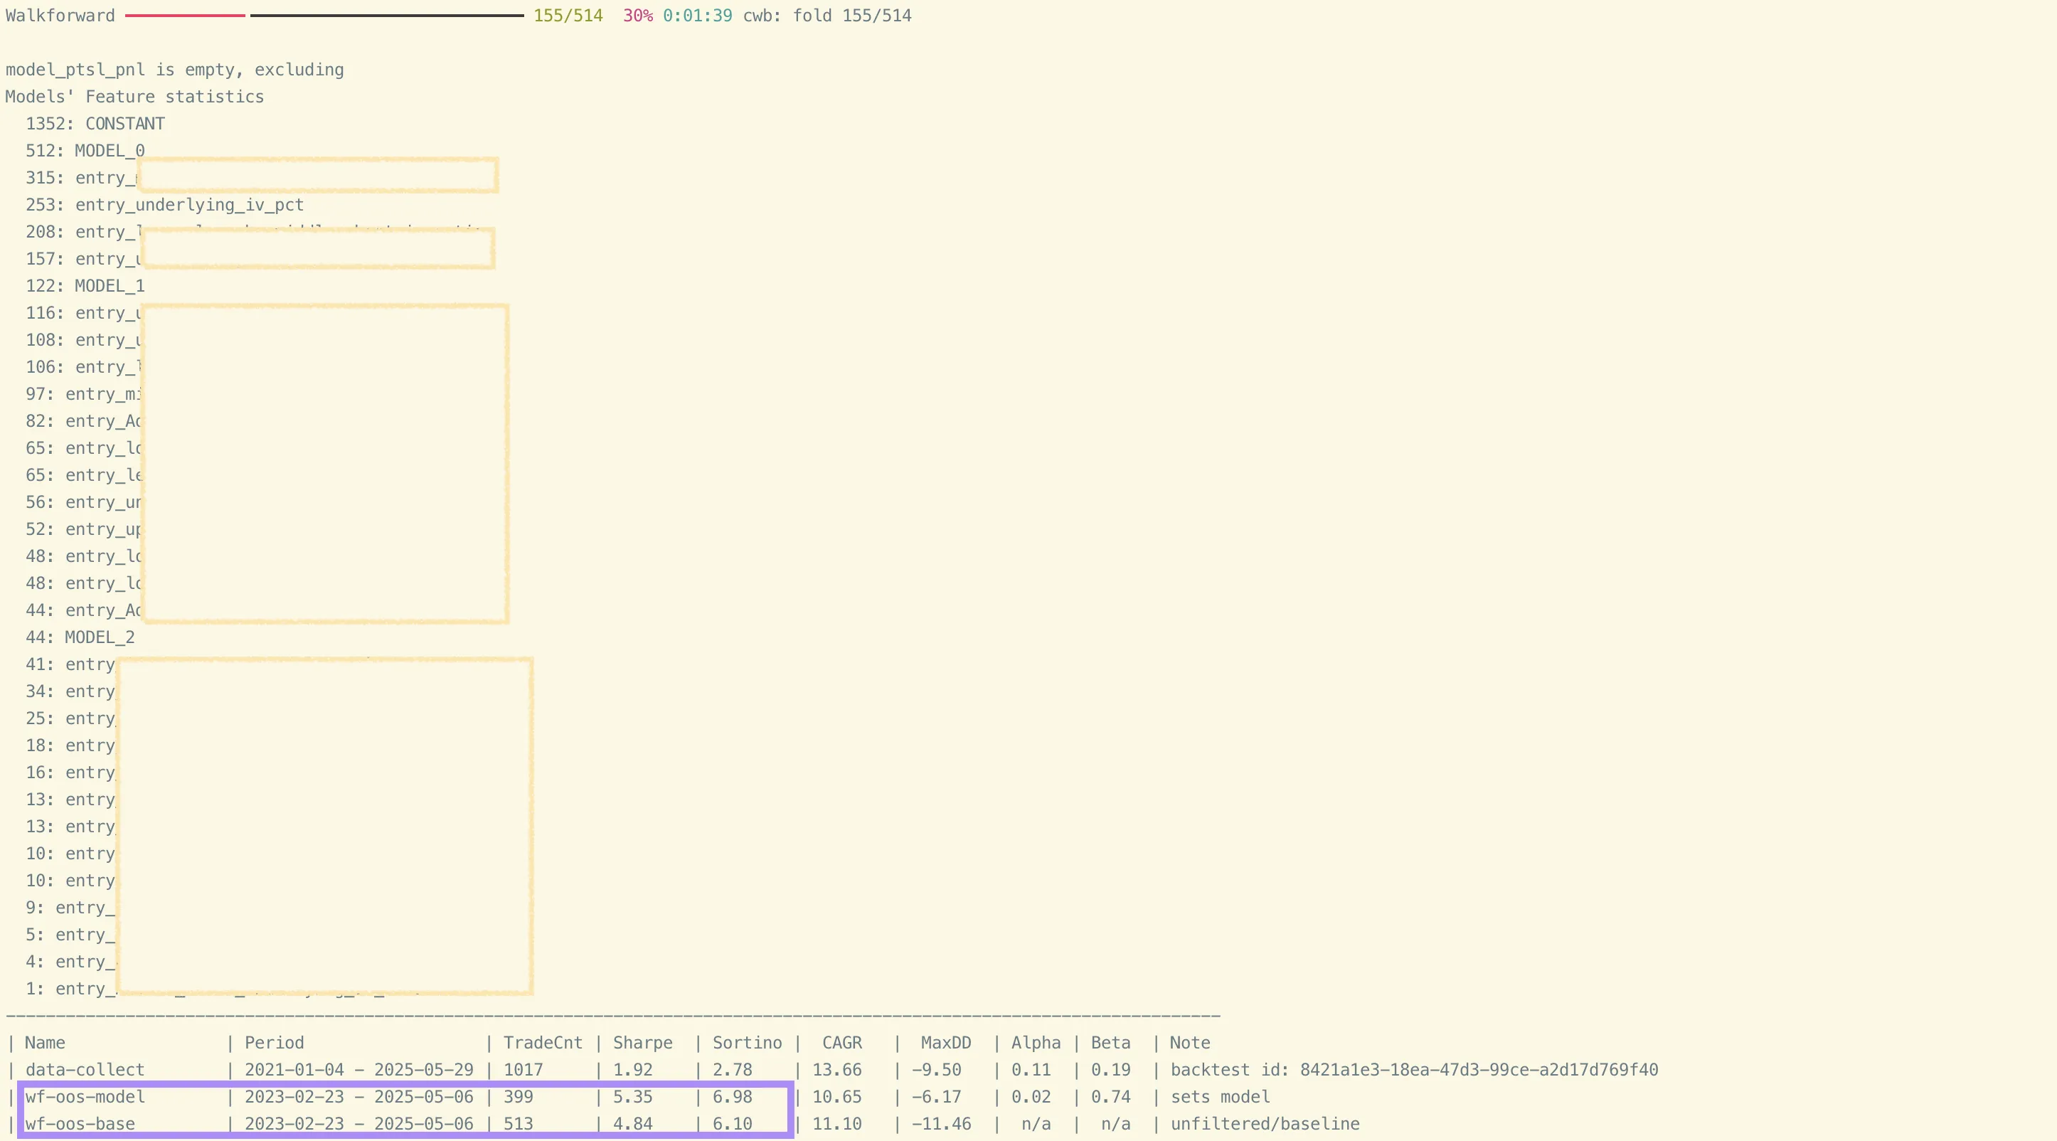Click the unfiltered/baseline note text
The height and width of the screenshot is (1141, 2057).
(1265, 1124)
